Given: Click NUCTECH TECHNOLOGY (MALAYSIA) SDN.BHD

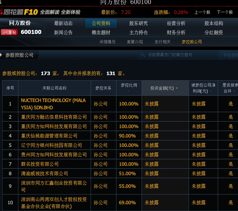Looking at the screenshot, I should click(x=53, y=104).
